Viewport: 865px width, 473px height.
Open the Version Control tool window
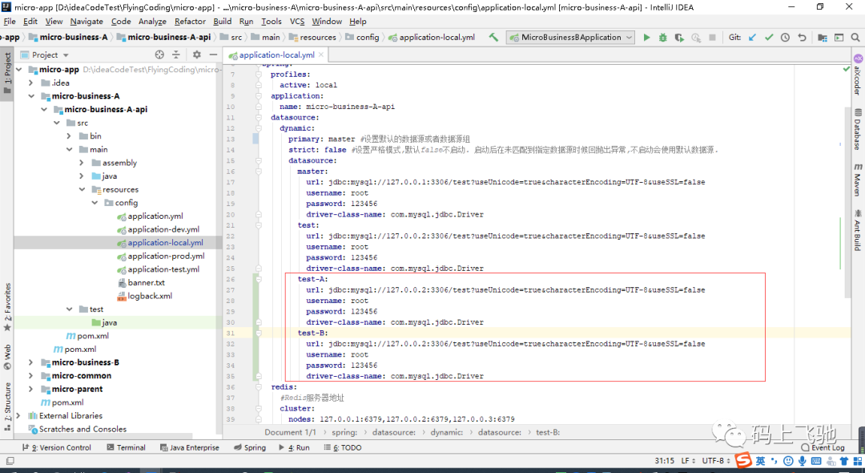pos(56,447)
